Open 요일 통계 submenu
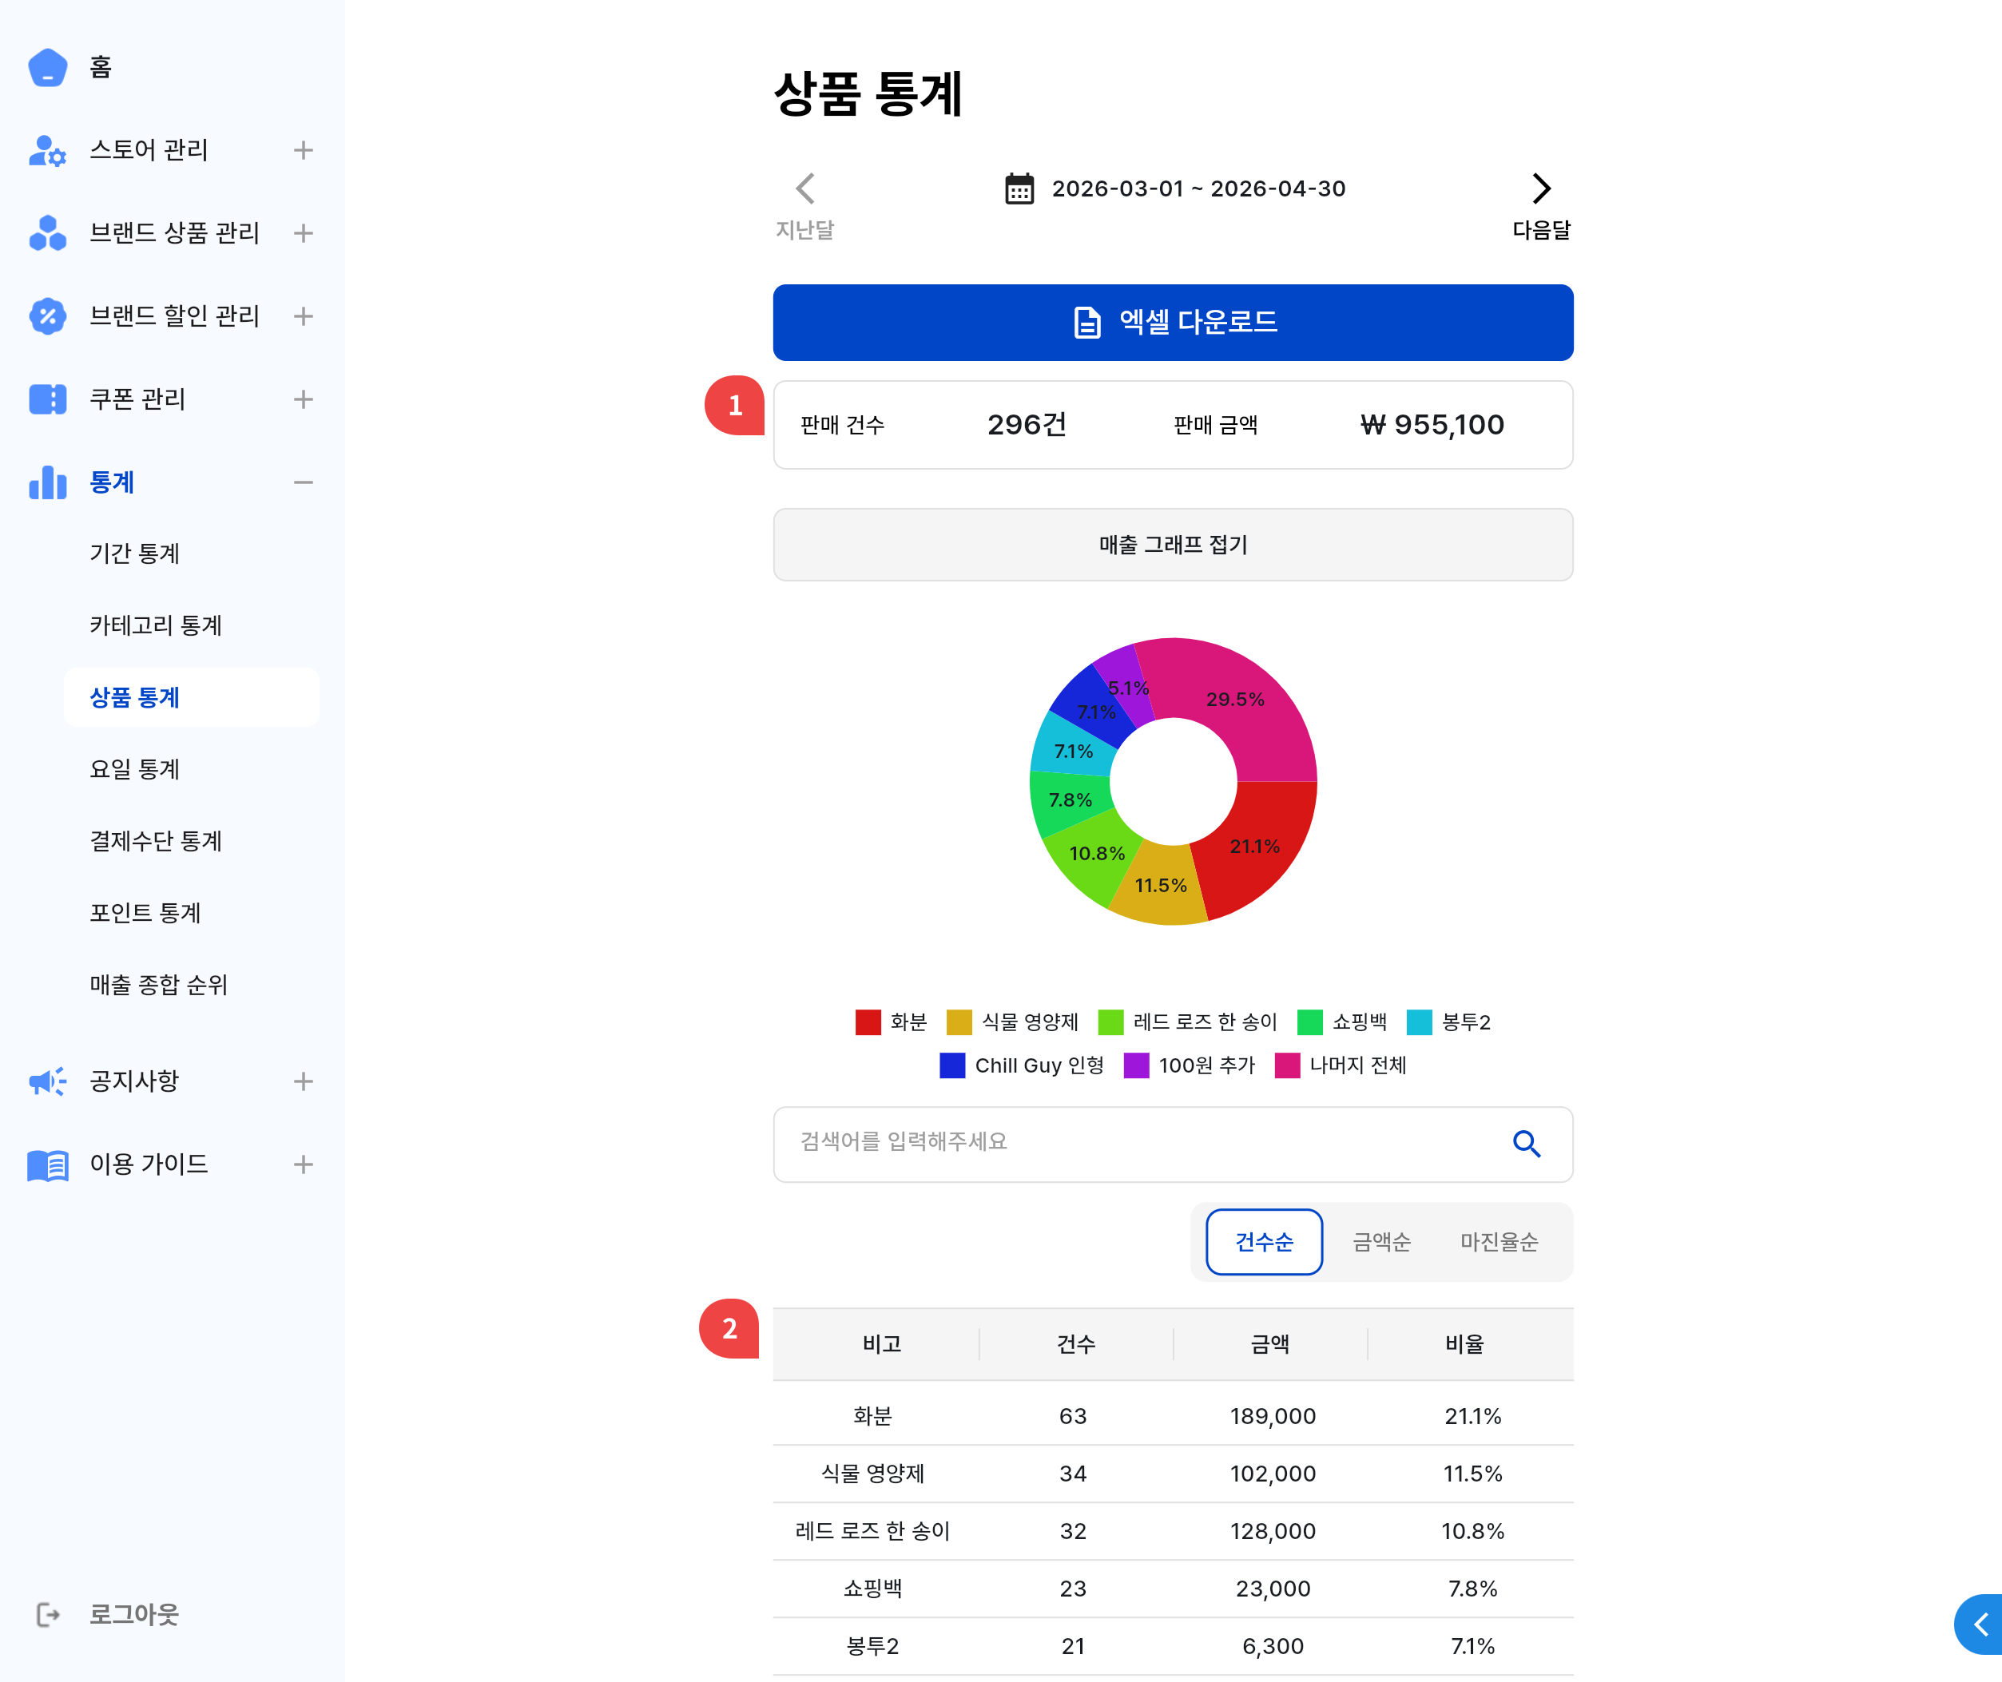 [134, 769]
